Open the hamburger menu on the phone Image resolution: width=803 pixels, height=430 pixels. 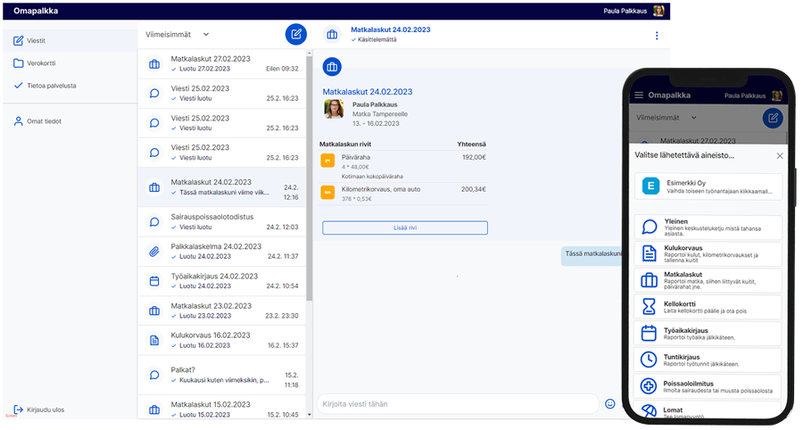(639, 95)
